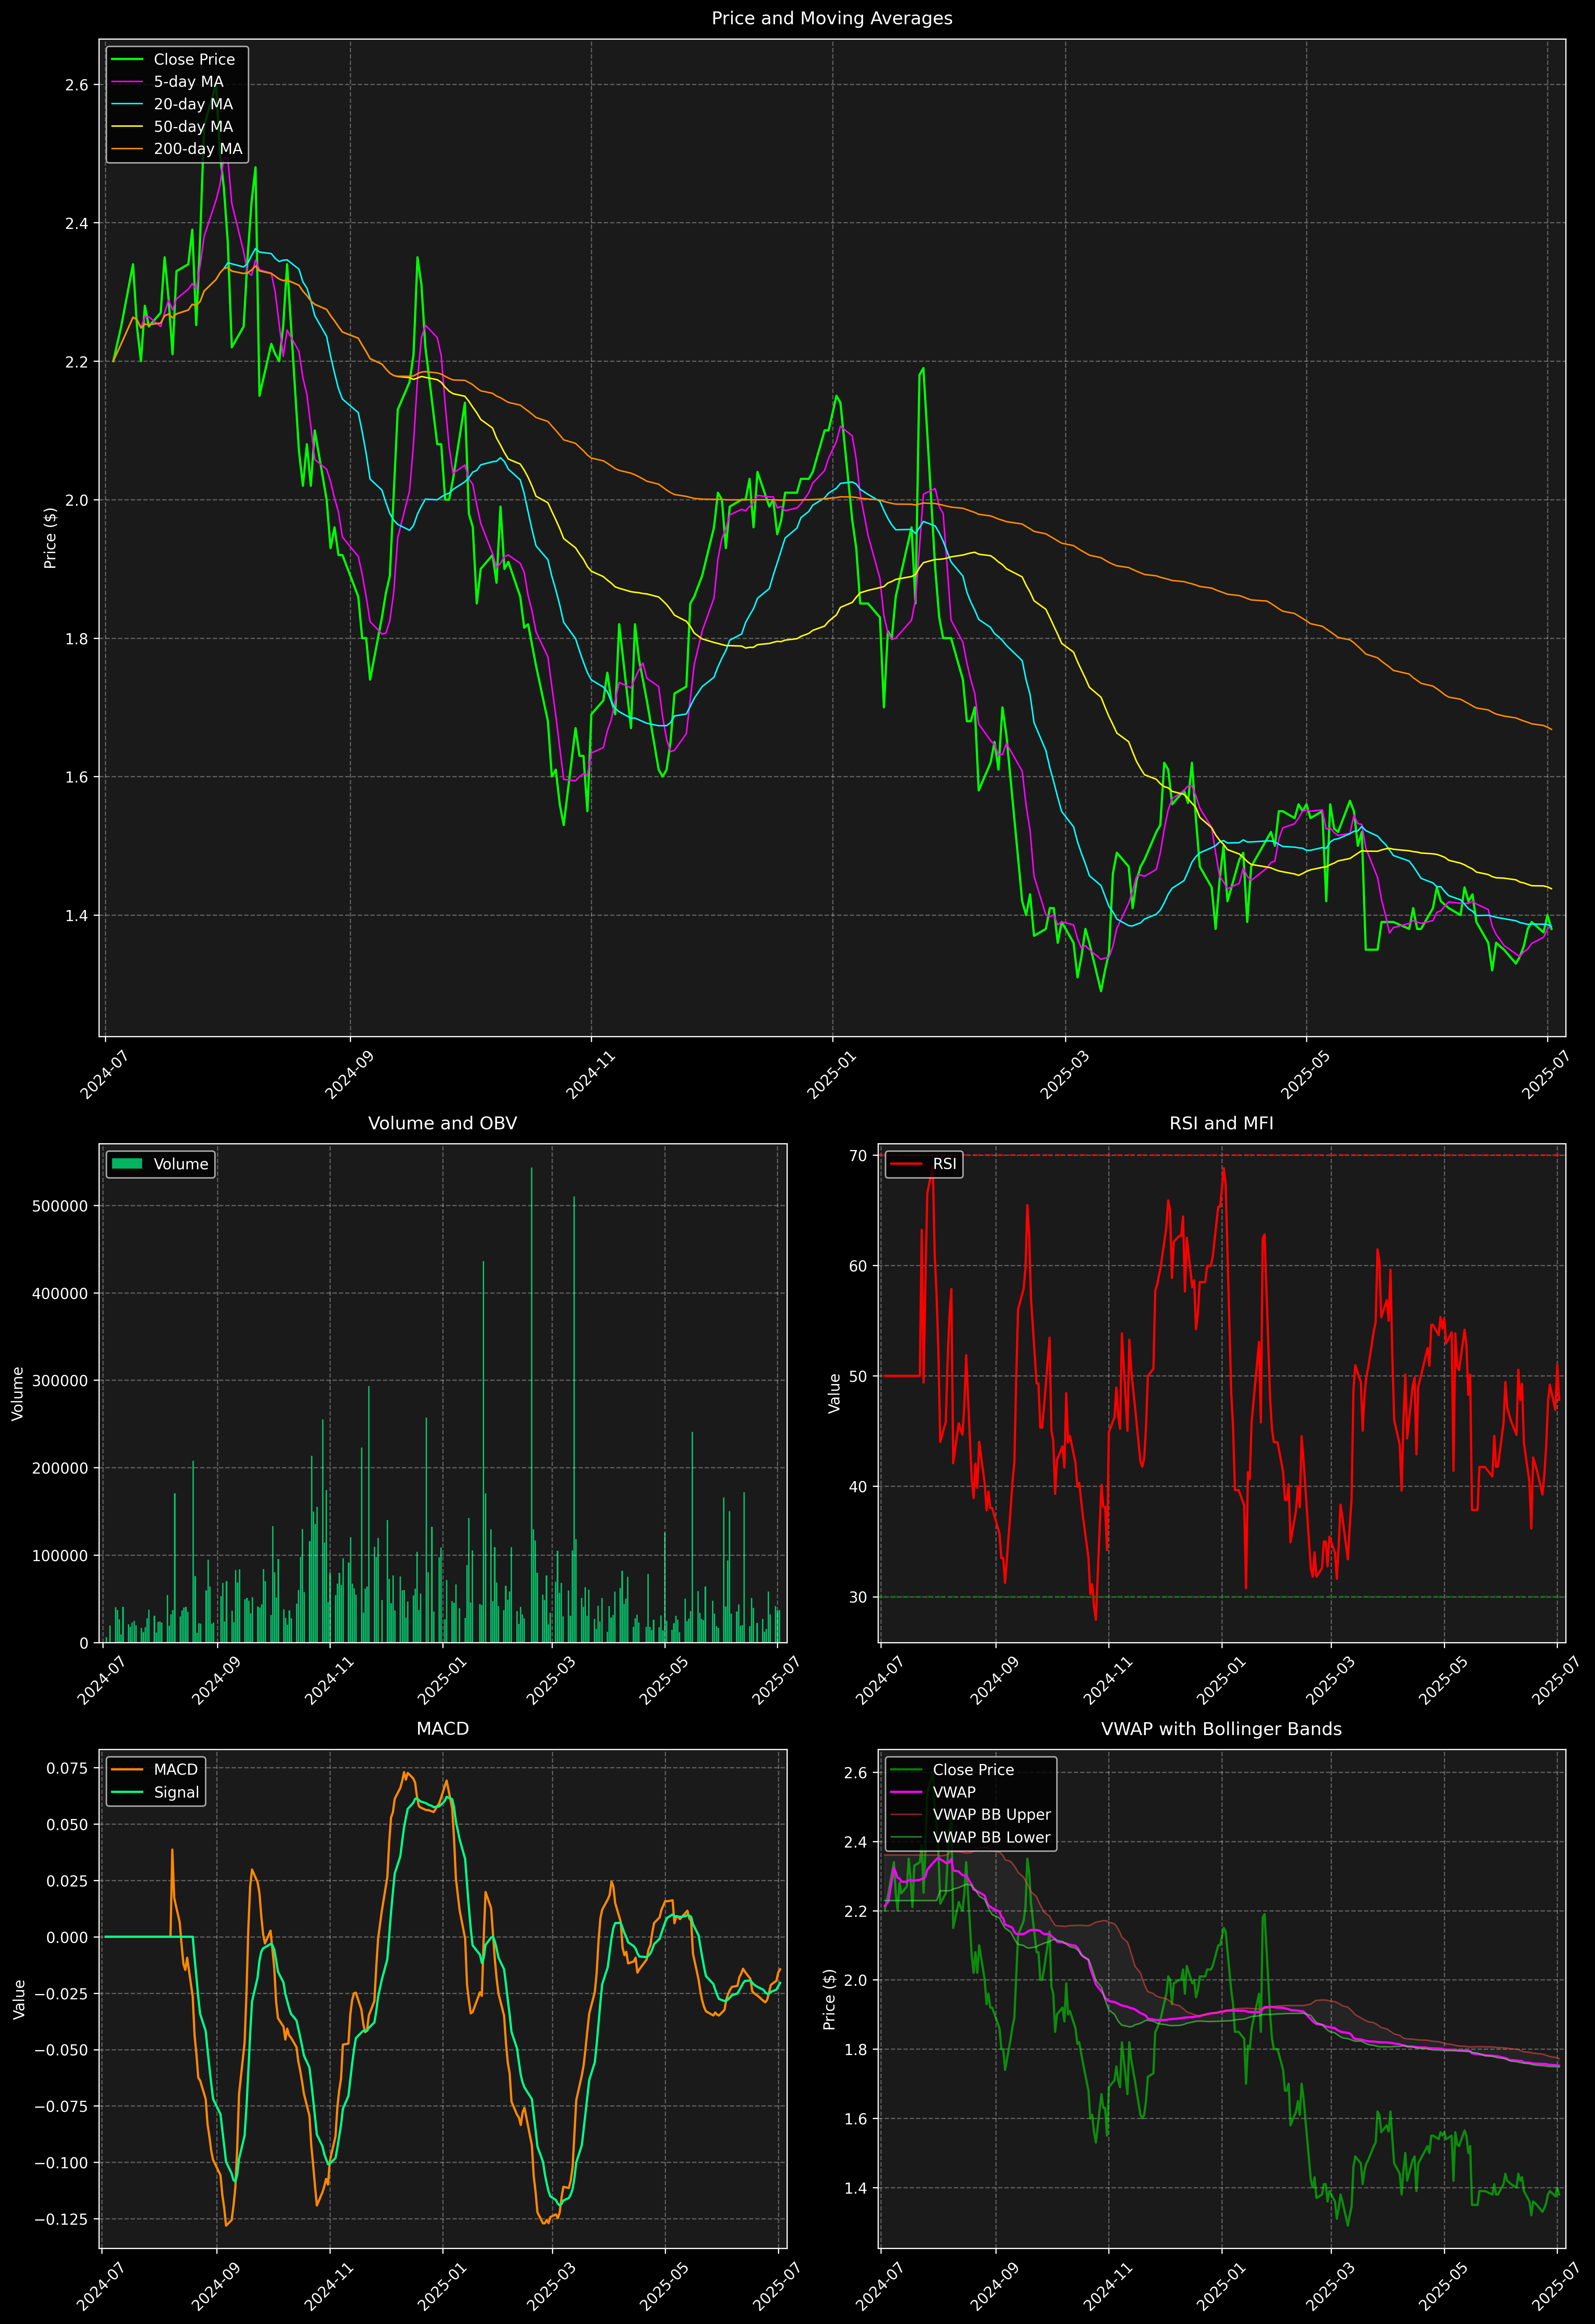Screen dimensions: 1595x2324
Task: Click the 'Price and Moving Averages' chart title
Action: tap(832, 18)
